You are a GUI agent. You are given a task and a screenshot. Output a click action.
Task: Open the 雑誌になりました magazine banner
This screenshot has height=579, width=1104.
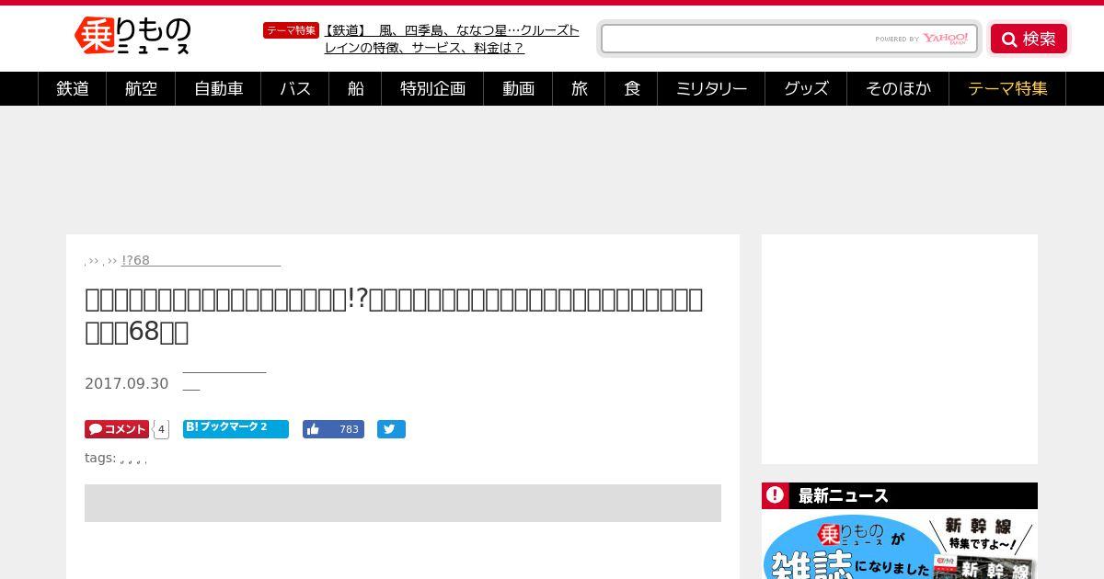900,544
